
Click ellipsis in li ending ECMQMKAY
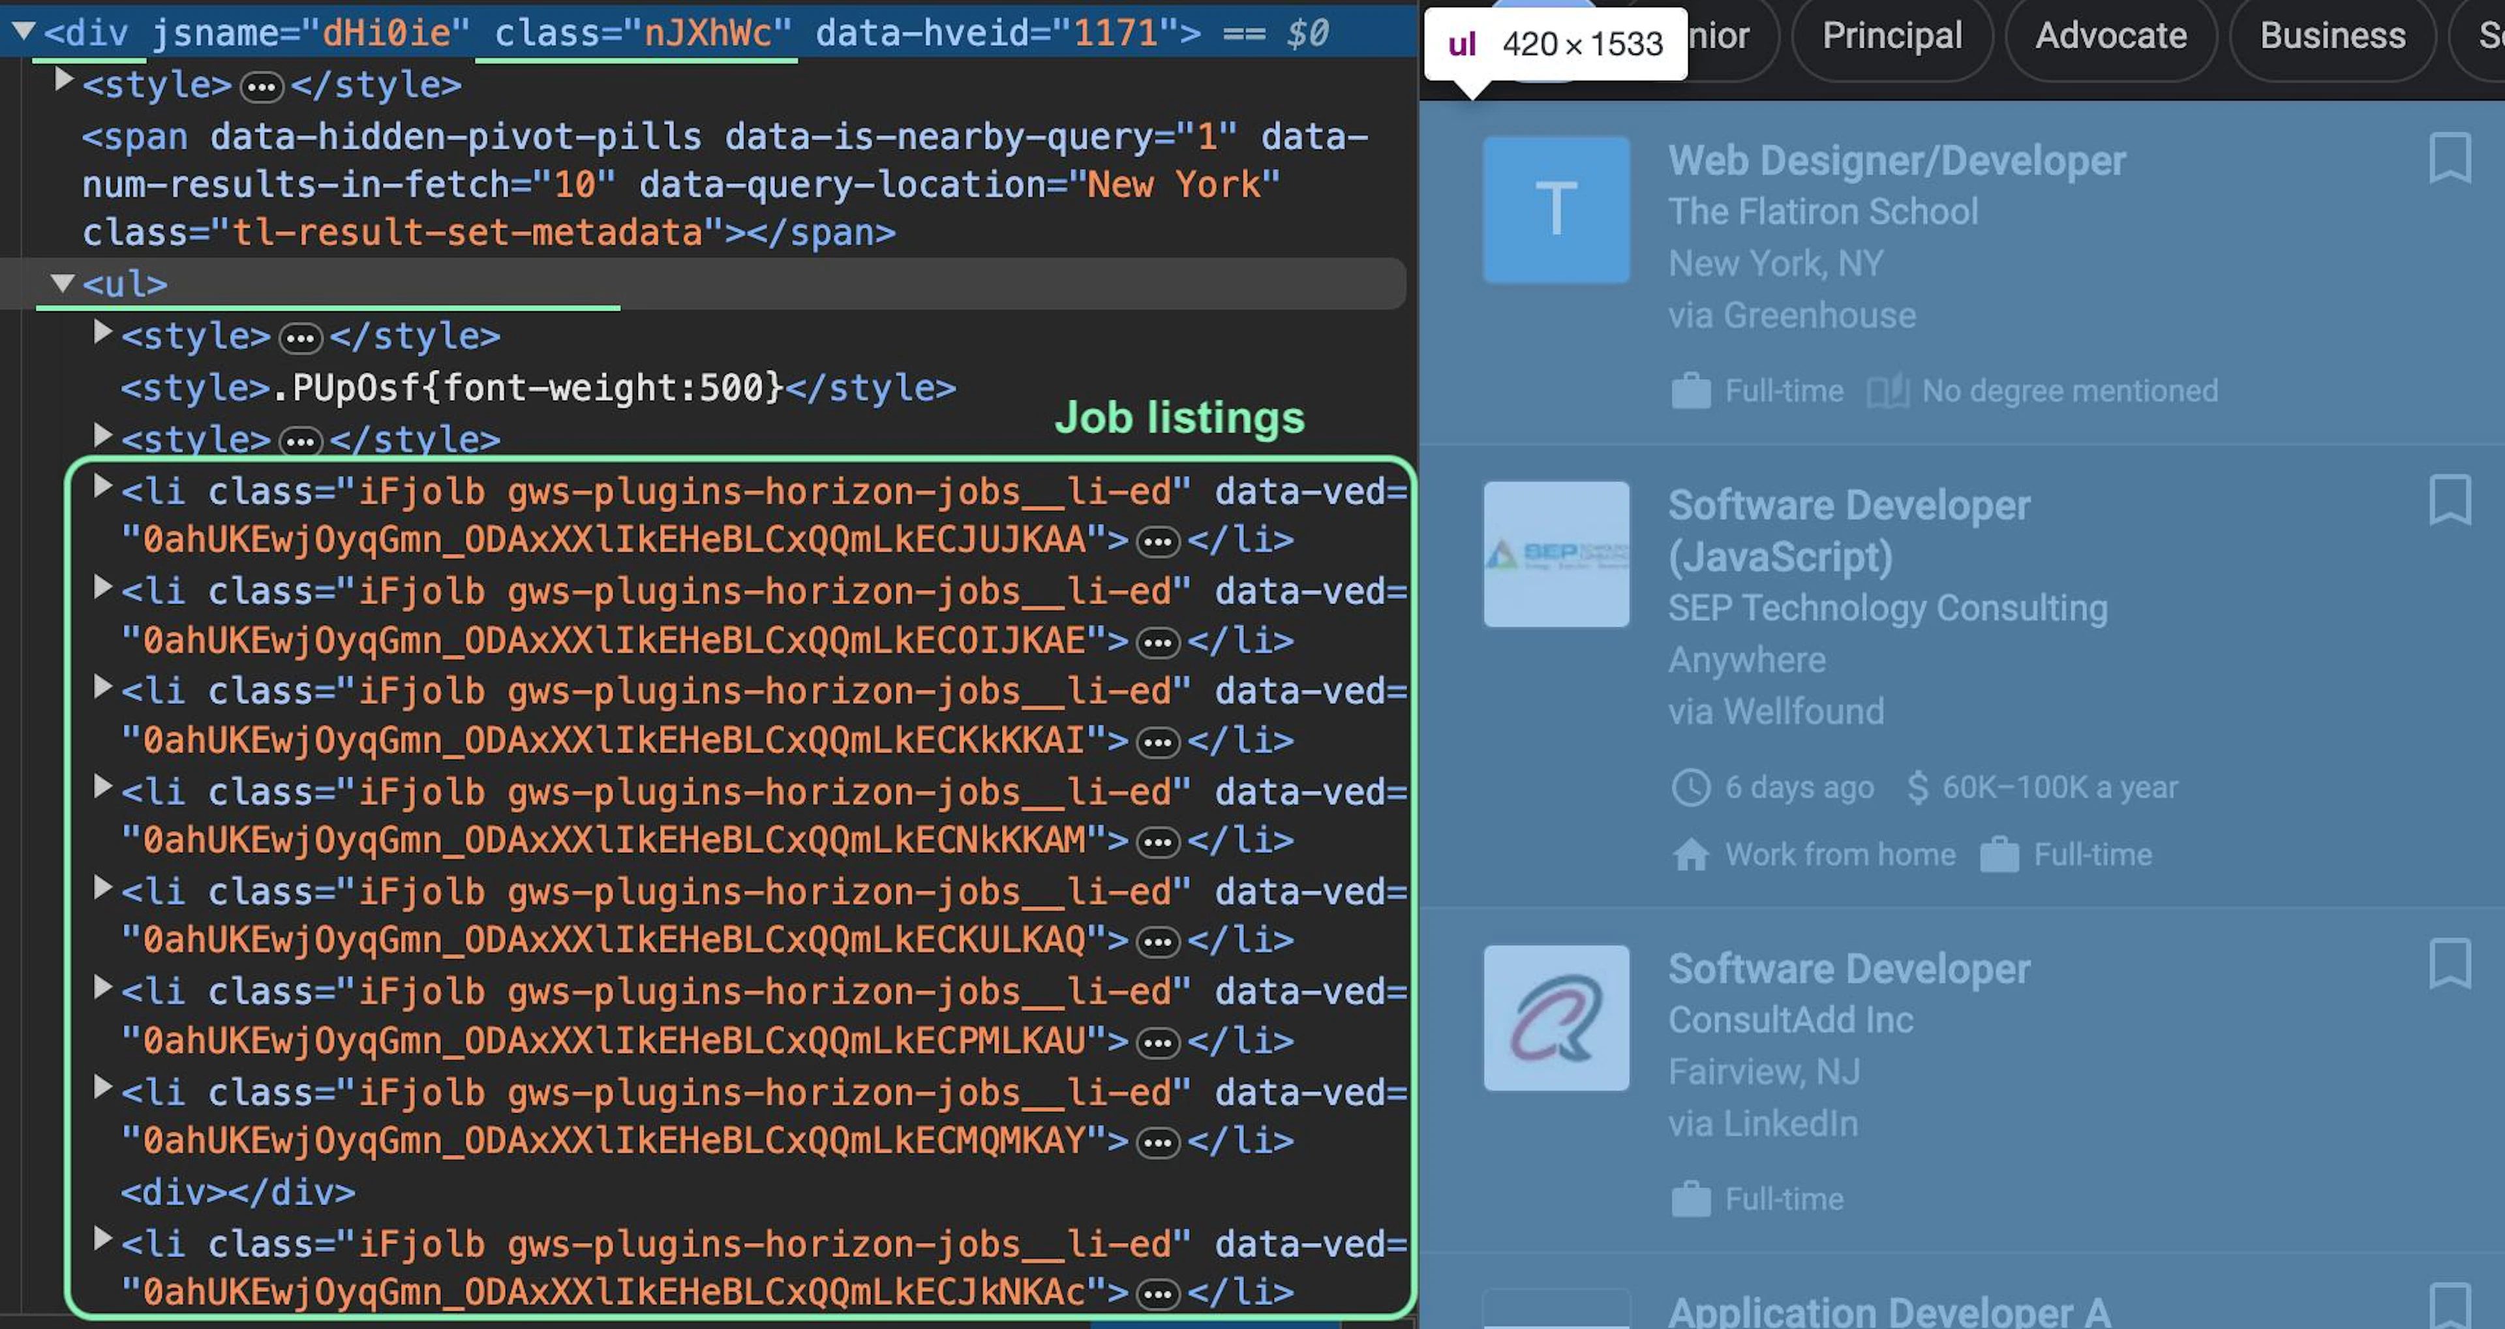pyautogui.click(x=1158, y=1143)
